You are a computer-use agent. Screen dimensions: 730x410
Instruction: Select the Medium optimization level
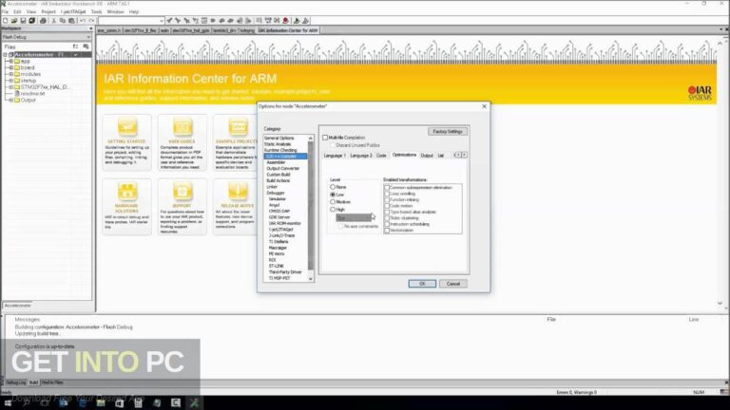[333, 202]
